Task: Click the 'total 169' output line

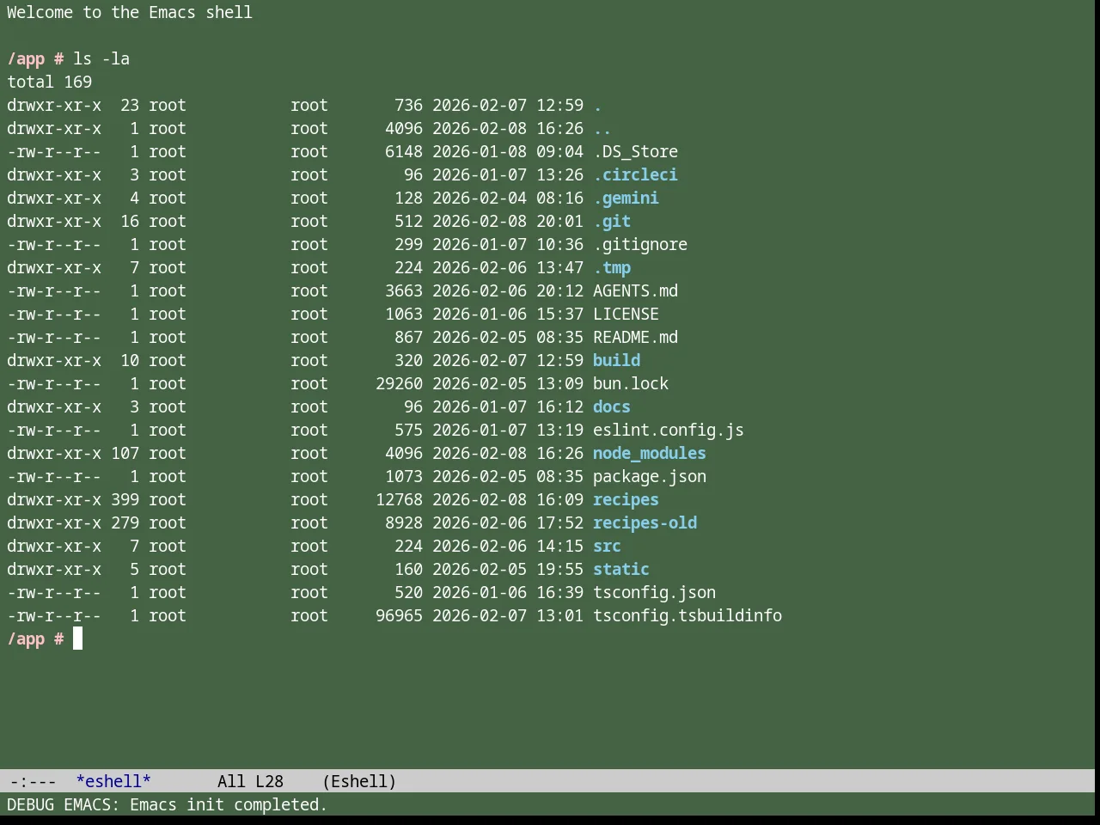Action: click(49, 82)
